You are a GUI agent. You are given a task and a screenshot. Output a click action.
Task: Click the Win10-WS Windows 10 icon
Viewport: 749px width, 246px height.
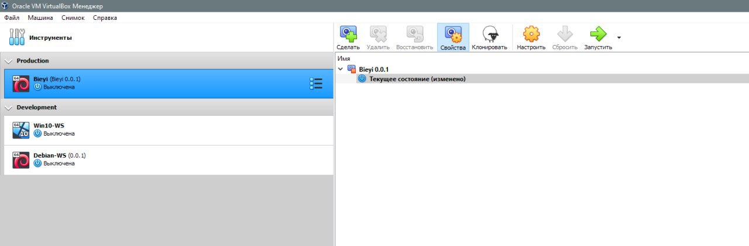(x=21, y=130)
